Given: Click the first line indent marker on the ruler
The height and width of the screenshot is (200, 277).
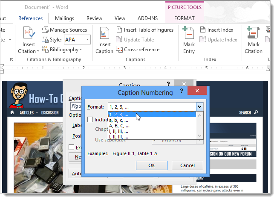Looking at the screenshot, I should 2,67.
